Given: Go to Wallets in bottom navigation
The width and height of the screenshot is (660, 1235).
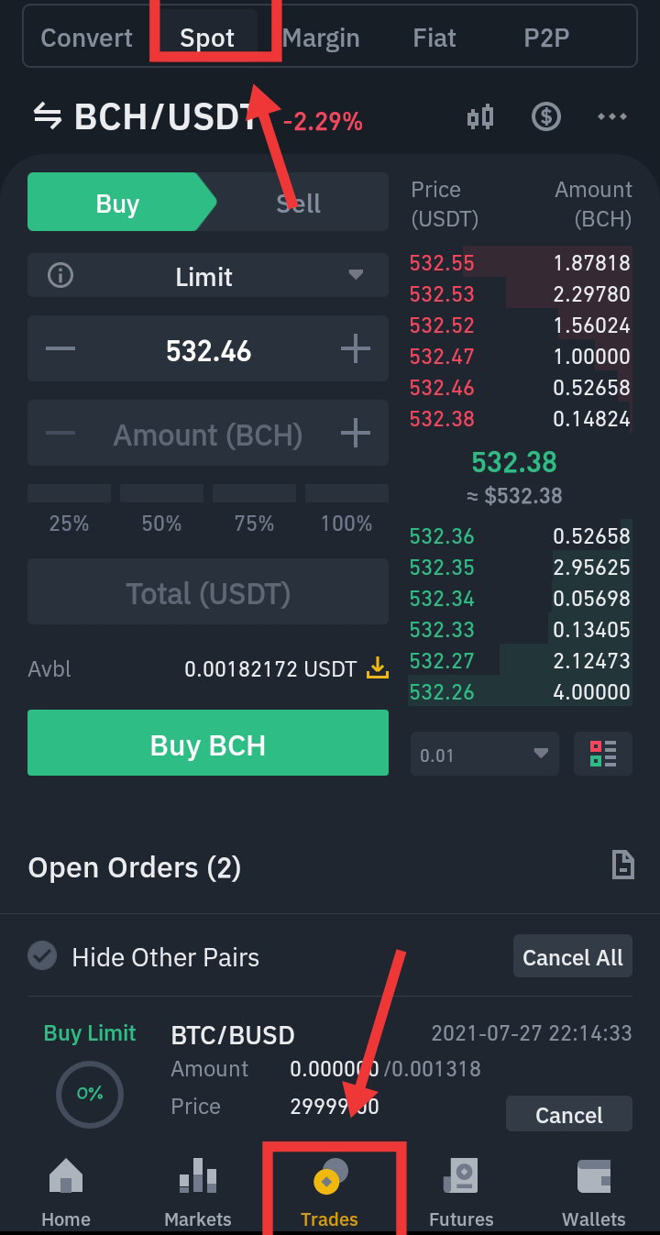Looking at the screenshot, I should tap(594, 1191).
